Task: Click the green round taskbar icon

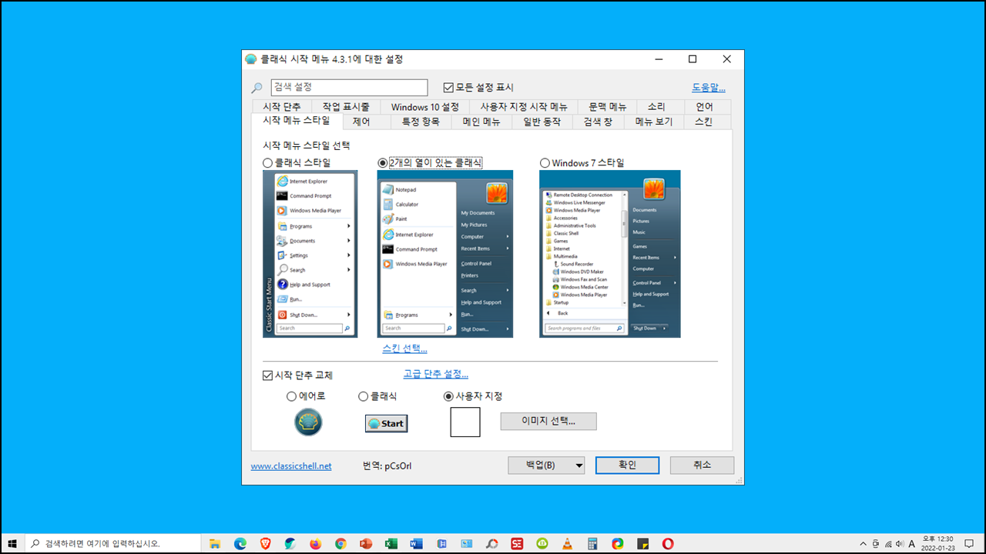Action: [542, 543]
